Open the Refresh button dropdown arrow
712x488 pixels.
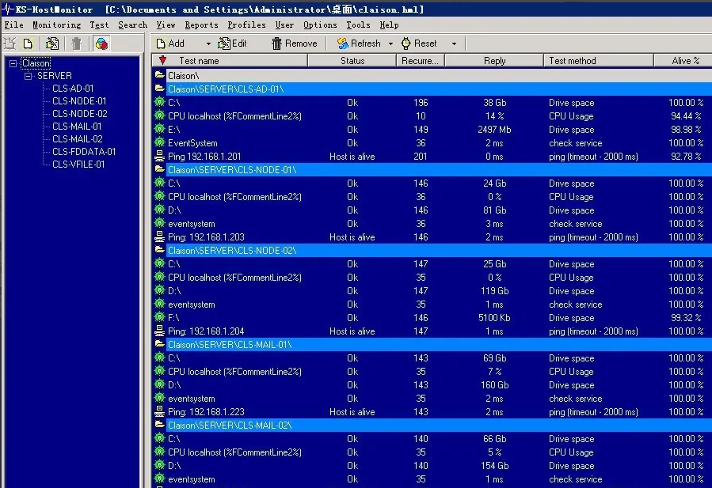click(x=390, y=44)
